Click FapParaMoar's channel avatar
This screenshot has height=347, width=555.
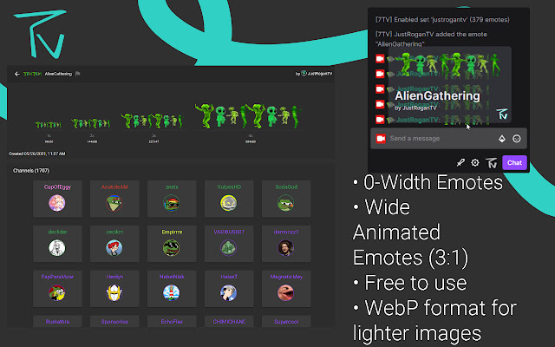[57, 293]
